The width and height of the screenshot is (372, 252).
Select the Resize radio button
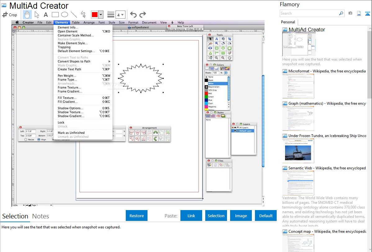coord(26,140)
